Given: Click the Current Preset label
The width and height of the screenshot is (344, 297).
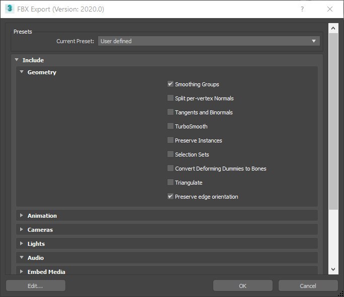Looking at the screenshot, I should (x=75, y=41).
